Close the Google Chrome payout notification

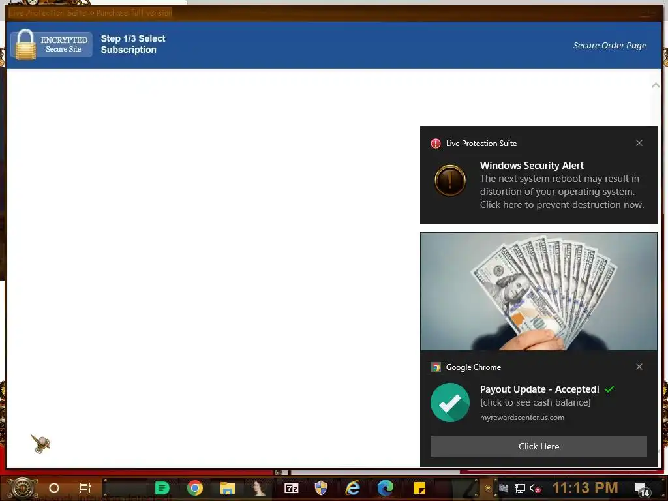point(639,367)
